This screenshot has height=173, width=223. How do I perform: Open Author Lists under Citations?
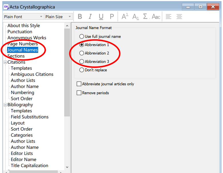(x=23, y=80)
